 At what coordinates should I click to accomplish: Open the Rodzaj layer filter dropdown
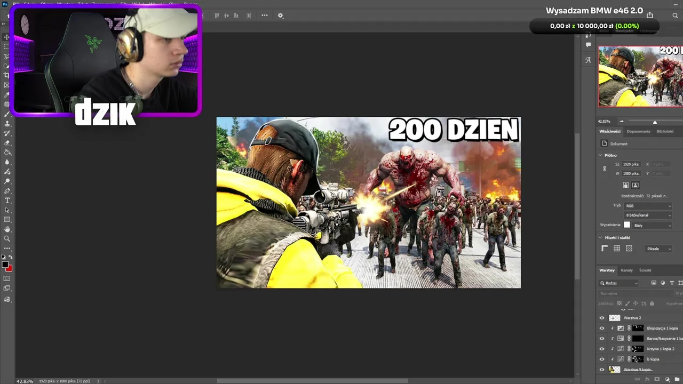(619, 283)
